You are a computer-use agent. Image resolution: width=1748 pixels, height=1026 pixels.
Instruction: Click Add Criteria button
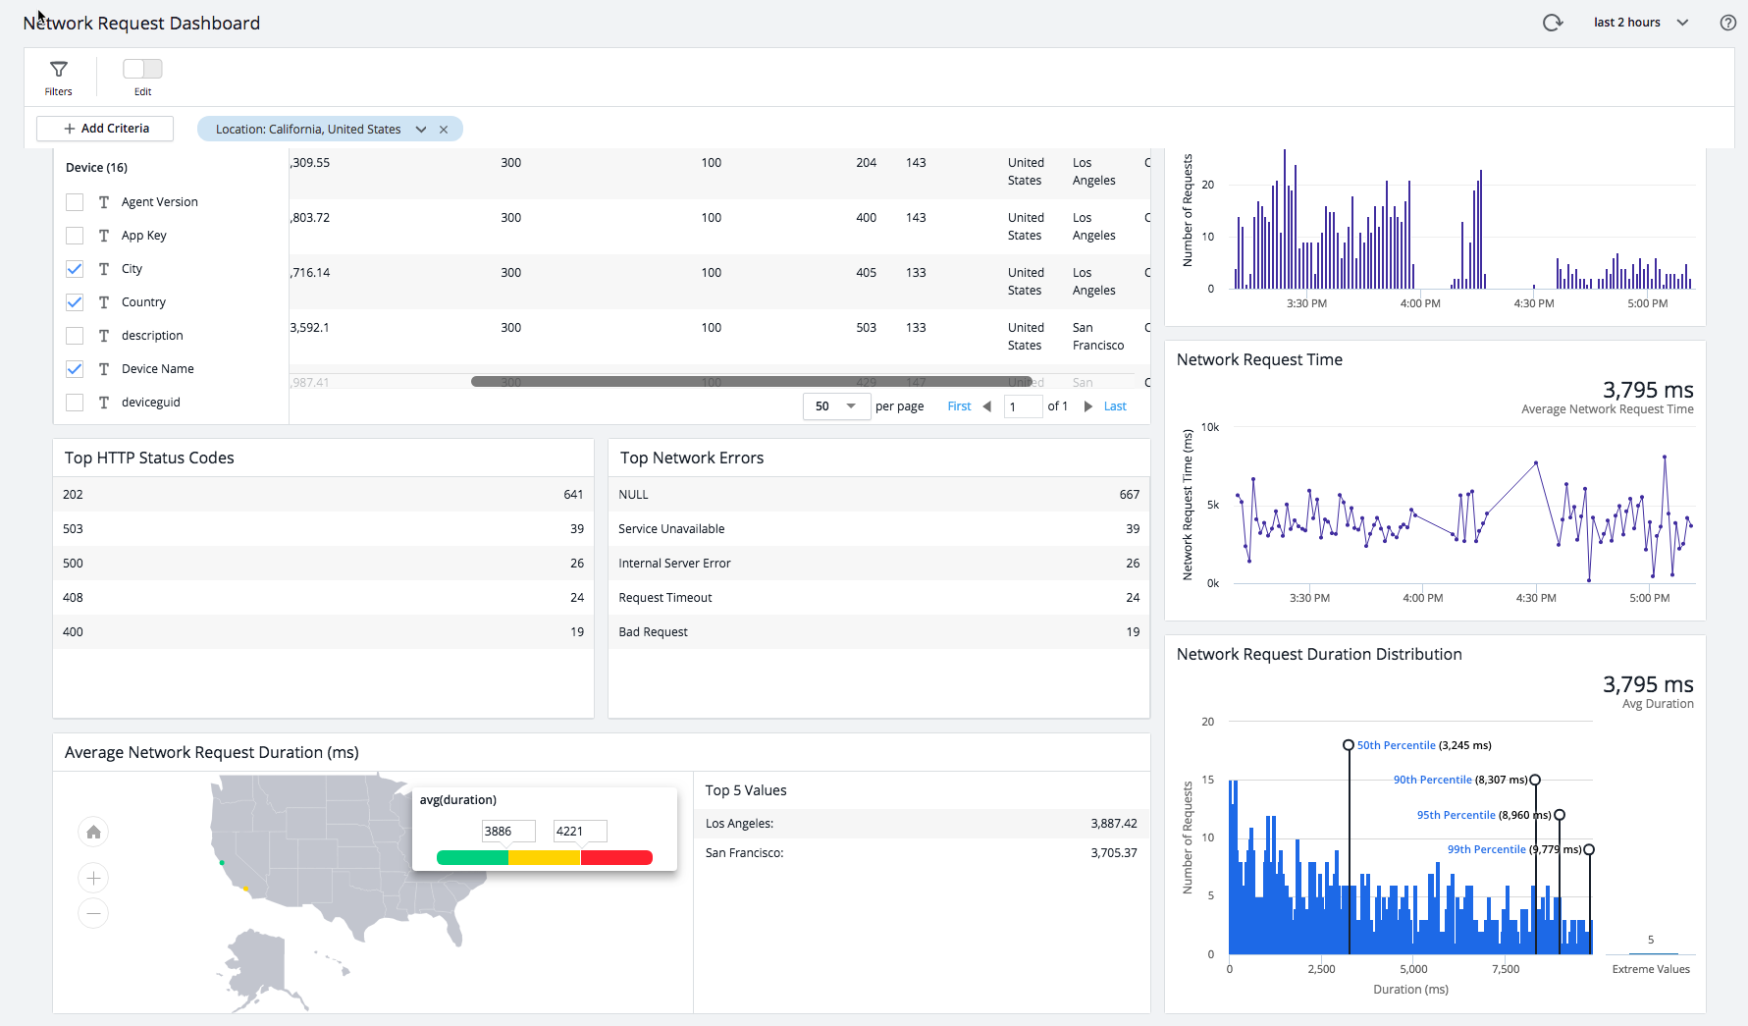(x=105, y=129)
